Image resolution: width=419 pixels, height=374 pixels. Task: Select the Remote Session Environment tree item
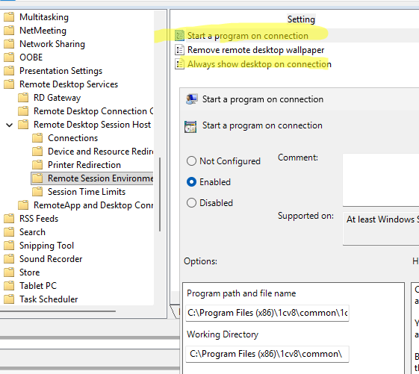click(x=101, y=178)
